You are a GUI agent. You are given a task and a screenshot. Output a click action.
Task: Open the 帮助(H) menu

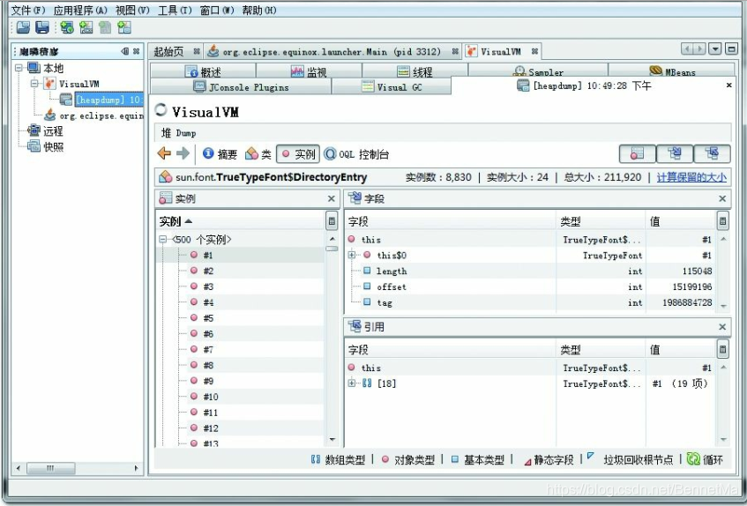click(259, 10)
